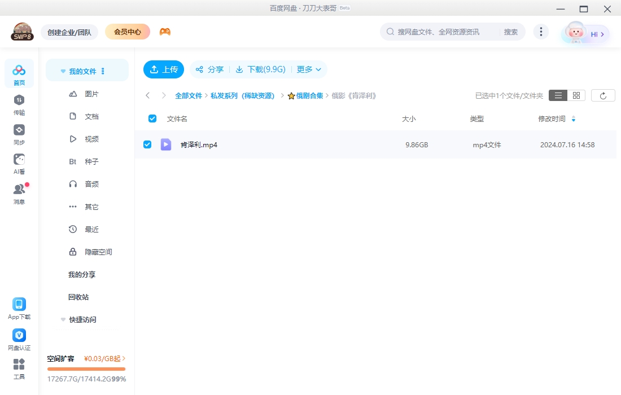
Task: Open the 工具 panel
Action: [x=19, y=370]
